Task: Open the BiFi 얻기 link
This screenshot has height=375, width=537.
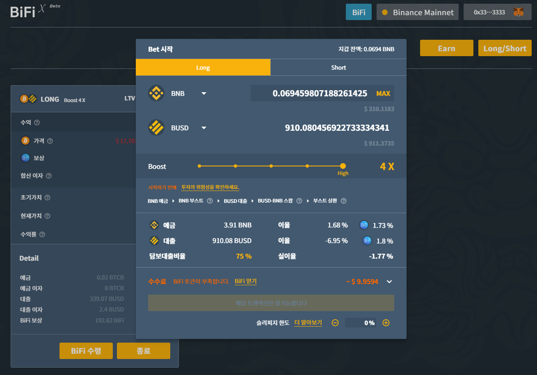Action: coord(246,281)
